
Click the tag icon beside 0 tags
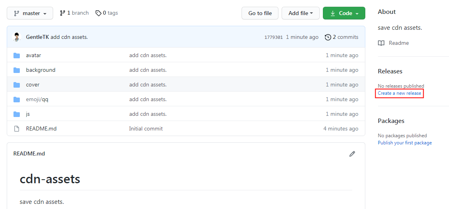click(x=98, y=13)
